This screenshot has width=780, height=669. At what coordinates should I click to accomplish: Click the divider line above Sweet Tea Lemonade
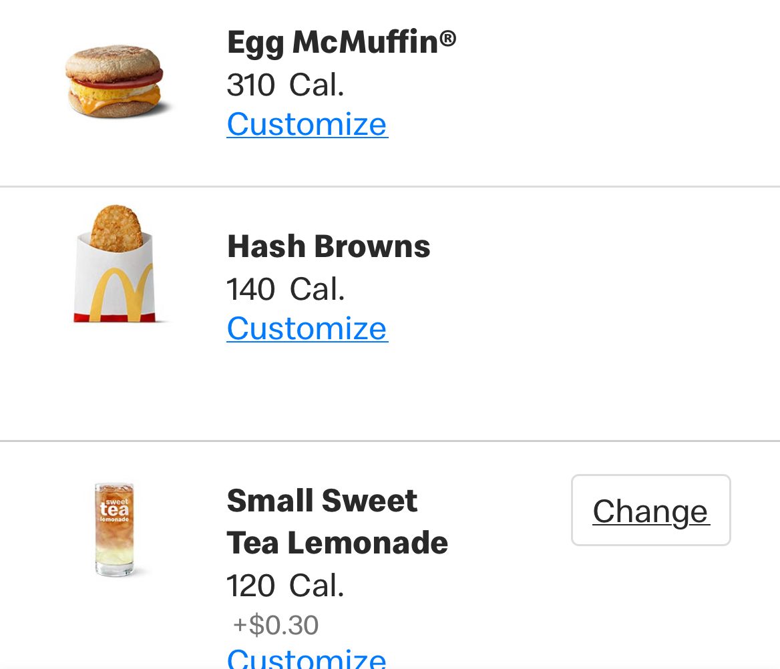[x=390, y=441]
